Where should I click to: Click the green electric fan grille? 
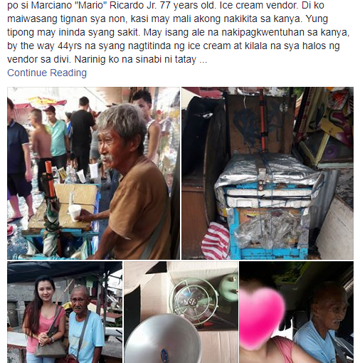(x=193, y=301)
